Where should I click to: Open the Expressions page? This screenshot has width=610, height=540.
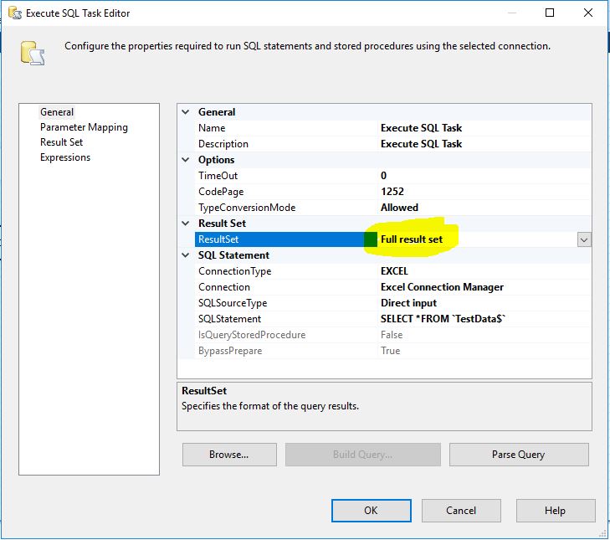(x=65, y=157)
